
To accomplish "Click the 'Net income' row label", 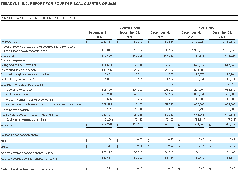I will click(x=7, y=125).
